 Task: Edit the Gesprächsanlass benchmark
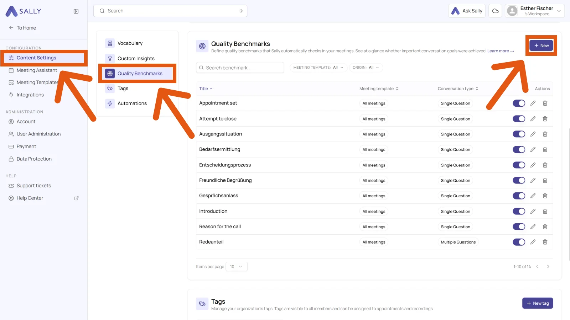tap(533, 196)
